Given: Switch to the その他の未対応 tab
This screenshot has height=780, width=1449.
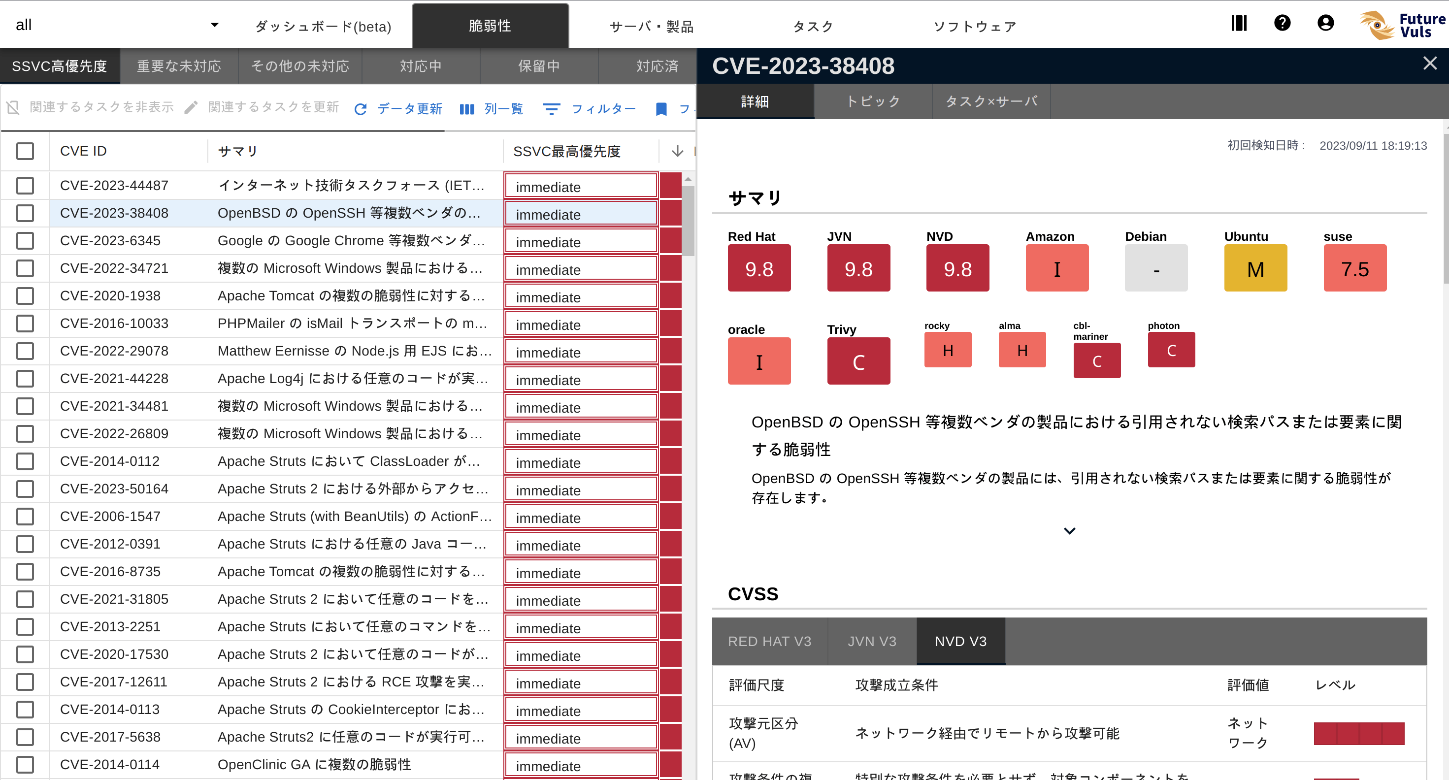Looking at the screenshot, I should [300, 66].
